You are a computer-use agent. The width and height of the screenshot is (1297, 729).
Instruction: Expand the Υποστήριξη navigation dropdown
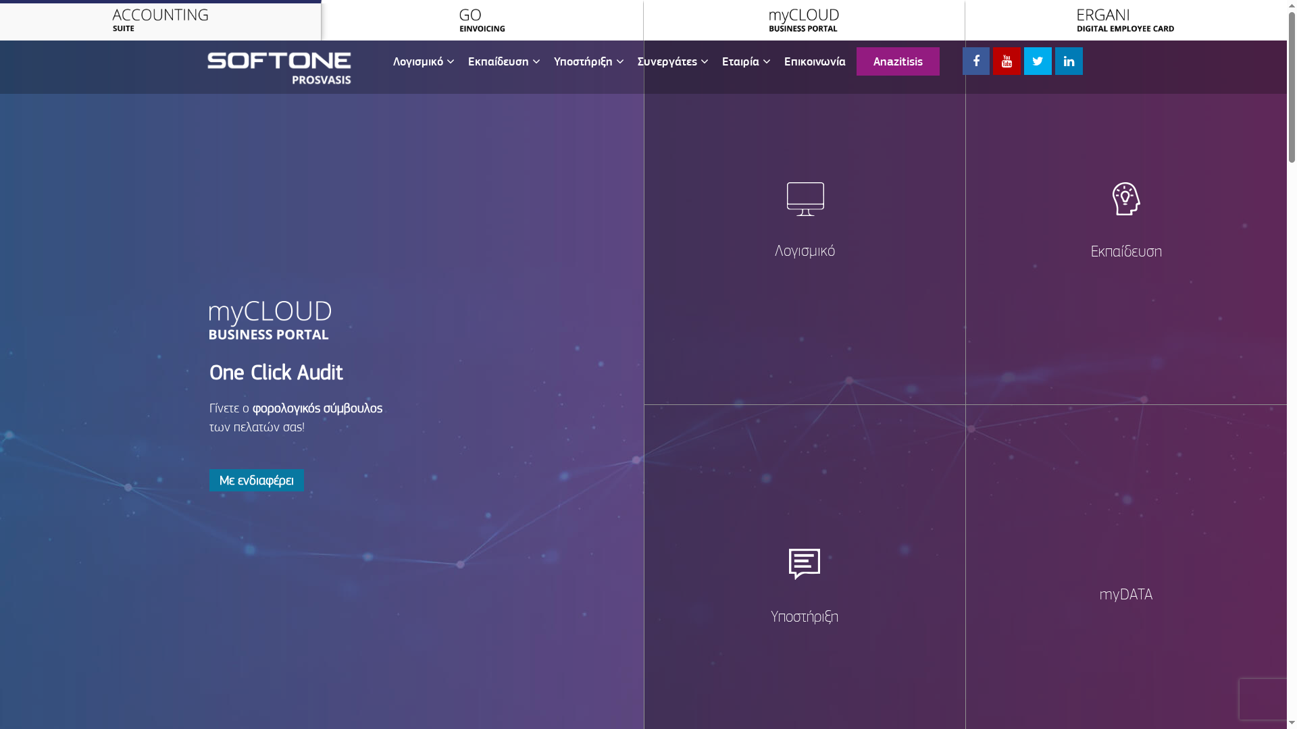588,61
